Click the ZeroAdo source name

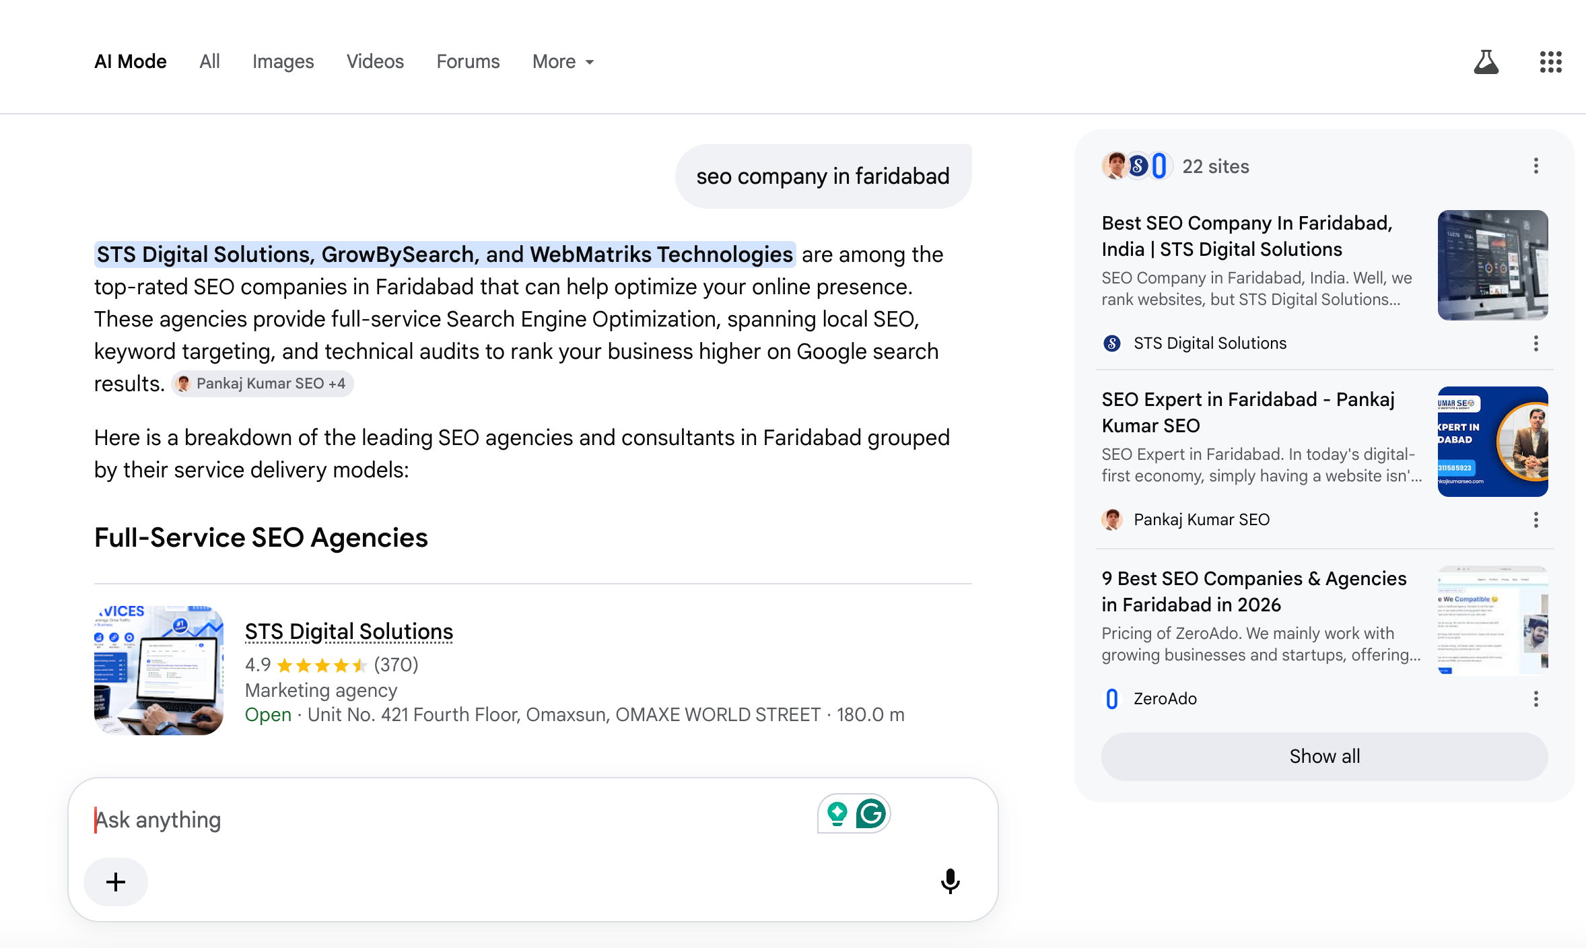1165,699
